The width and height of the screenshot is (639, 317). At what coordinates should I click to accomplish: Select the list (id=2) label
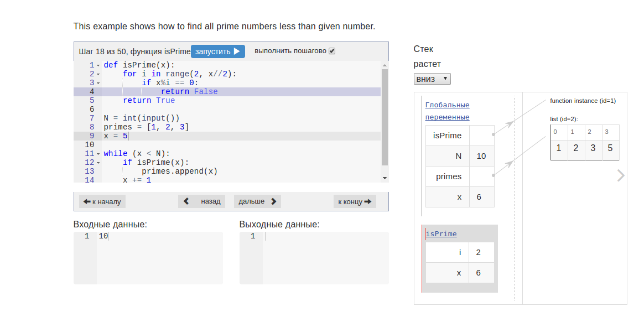(x=564, y=119)
